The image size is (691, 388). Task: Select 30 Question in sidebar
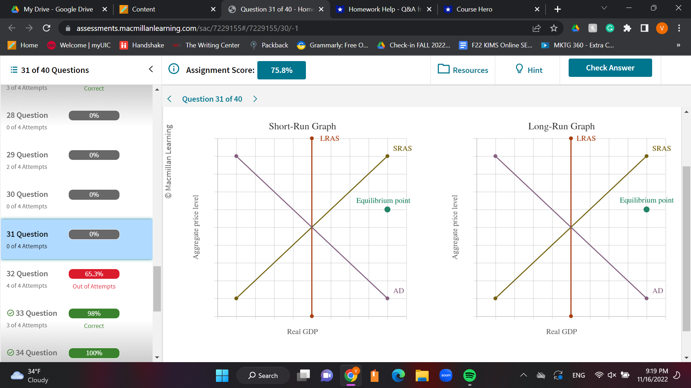[27, 194]
